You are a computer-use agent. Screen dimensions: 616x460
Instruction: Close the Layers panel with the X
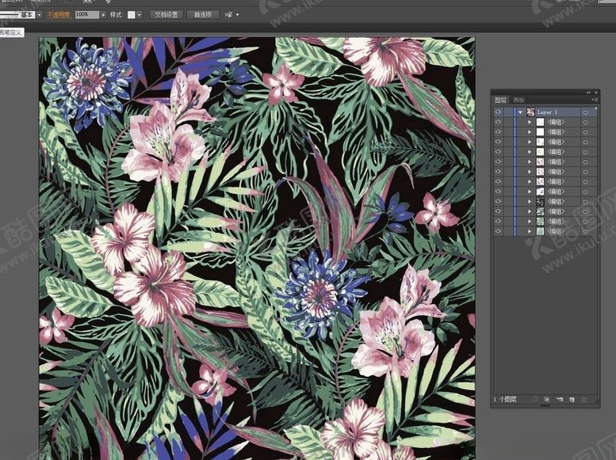tap(596, 92)
